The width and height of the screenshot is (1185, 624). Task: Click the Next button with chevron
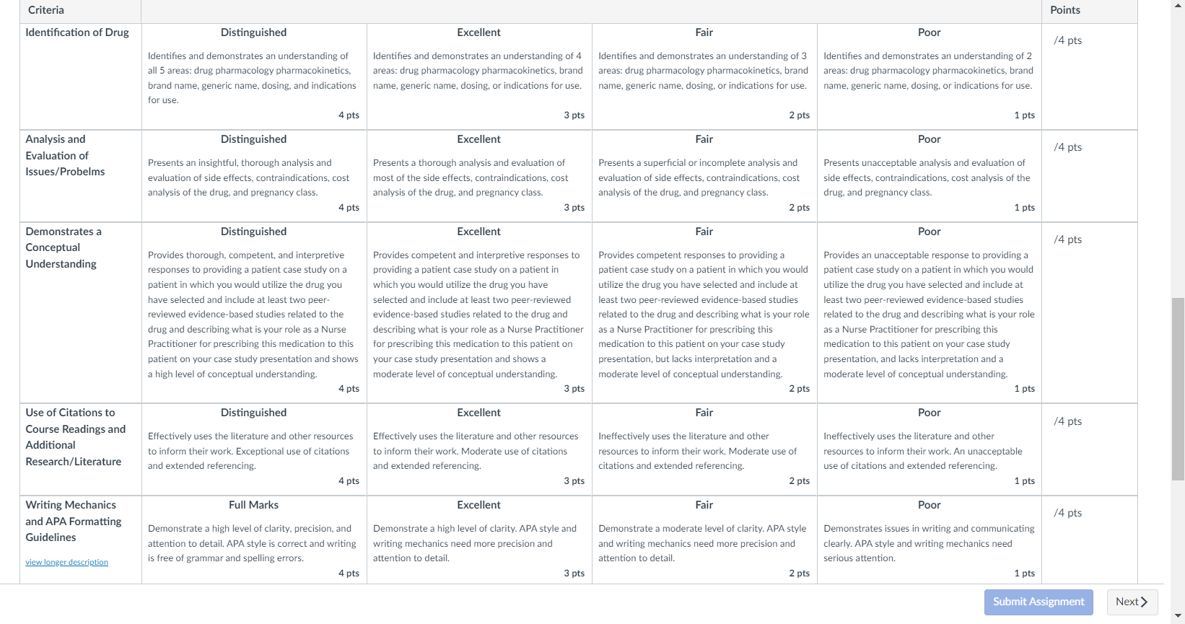coord(1132,602)
